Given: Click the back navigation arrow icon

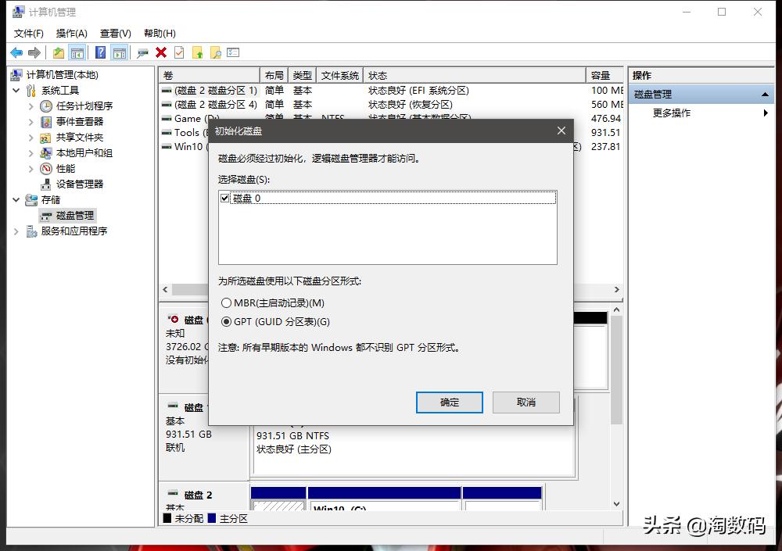Looking at the screenshot, I should click(x=17, y=52).
